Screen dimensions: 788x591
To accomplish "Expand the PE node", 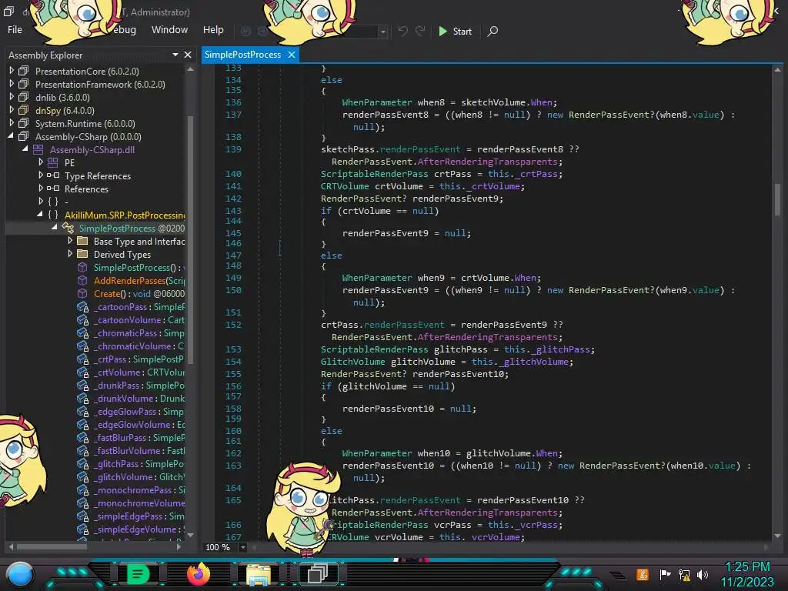I will (41, 162).
